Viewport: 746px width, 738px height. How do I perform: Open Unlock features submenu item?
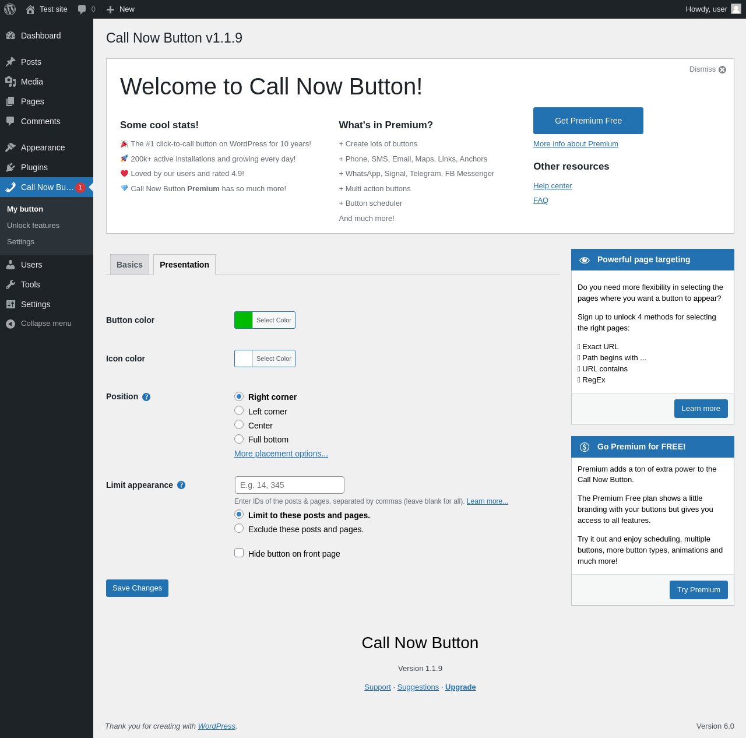33,226
